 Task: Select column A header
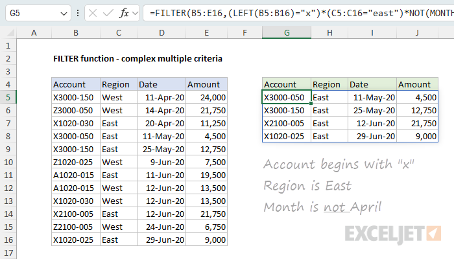(34, 32)
